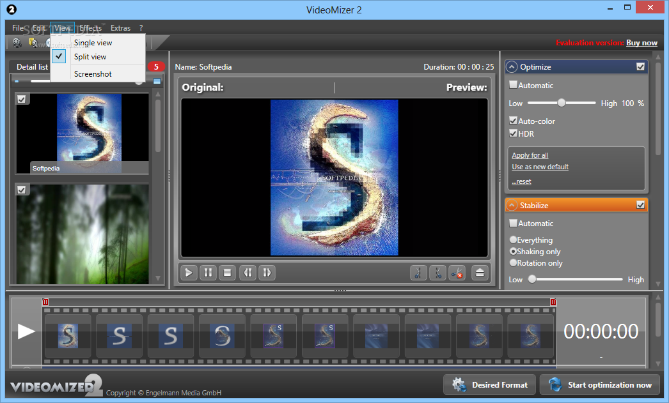The width and height of the screenshot is (669, 403).
Task: Click the settings panel scroll up arrow
Action: point(657,56)
